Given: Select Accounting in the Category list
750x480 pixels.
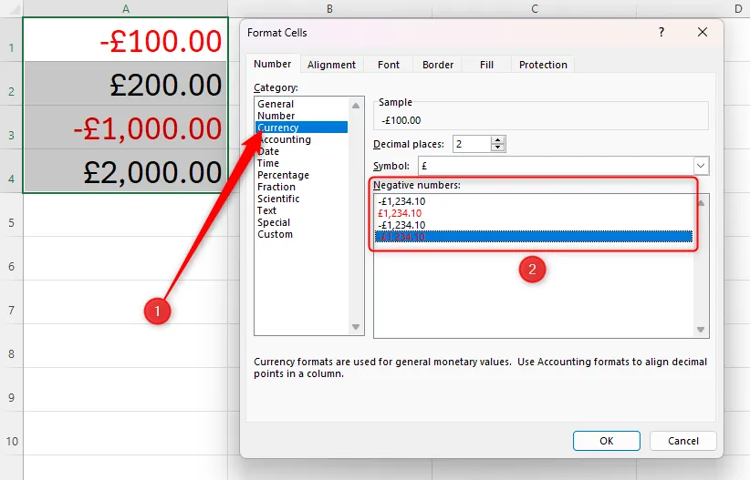Looking at the screenshot, I should click(284, 139).
